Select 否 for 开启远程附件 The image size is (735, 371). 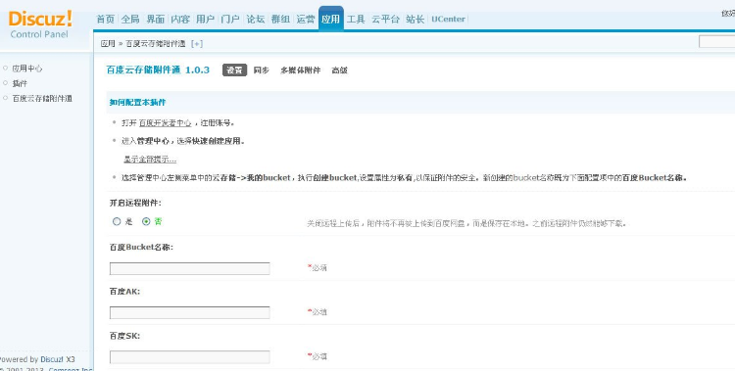(146, 221)
